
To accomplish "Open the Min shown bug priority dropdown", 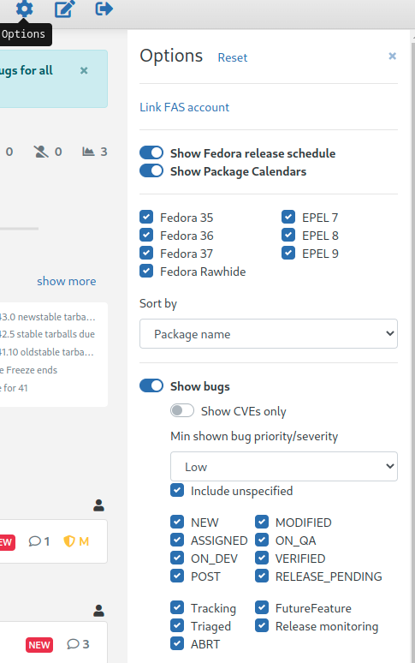I will point(284,466).
